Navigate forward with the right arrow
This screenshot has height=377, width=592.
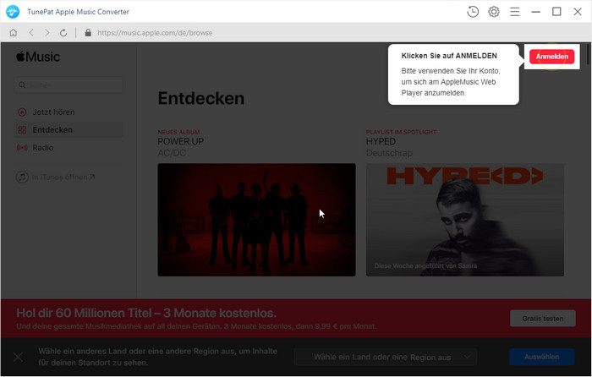(x=47, y=33)
